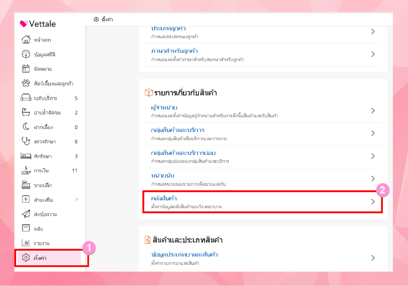408x286 pixels.
Task: Select ข้อมูลสถิติ in the sidebar
Action: point(49,54)
